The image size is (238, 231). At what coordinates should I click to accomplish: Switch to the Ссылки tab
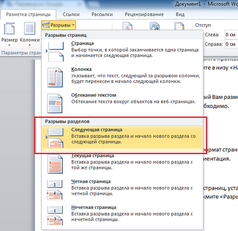point(71,14)
